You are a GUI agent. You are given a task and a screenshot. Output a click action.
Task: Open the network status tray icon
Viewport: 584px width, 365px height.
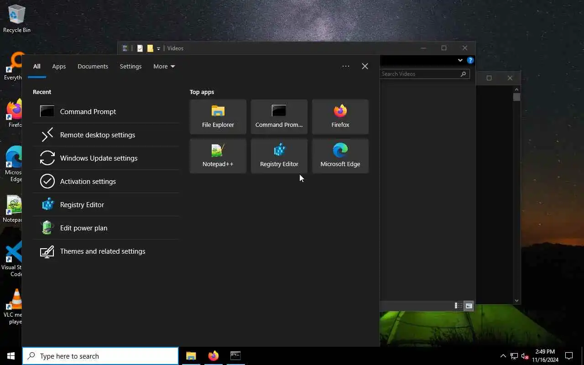pos(514,356)
